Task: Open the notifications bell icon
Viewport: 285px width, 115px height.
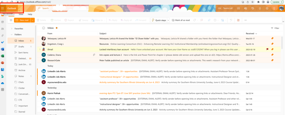Action: coord(260,8)
